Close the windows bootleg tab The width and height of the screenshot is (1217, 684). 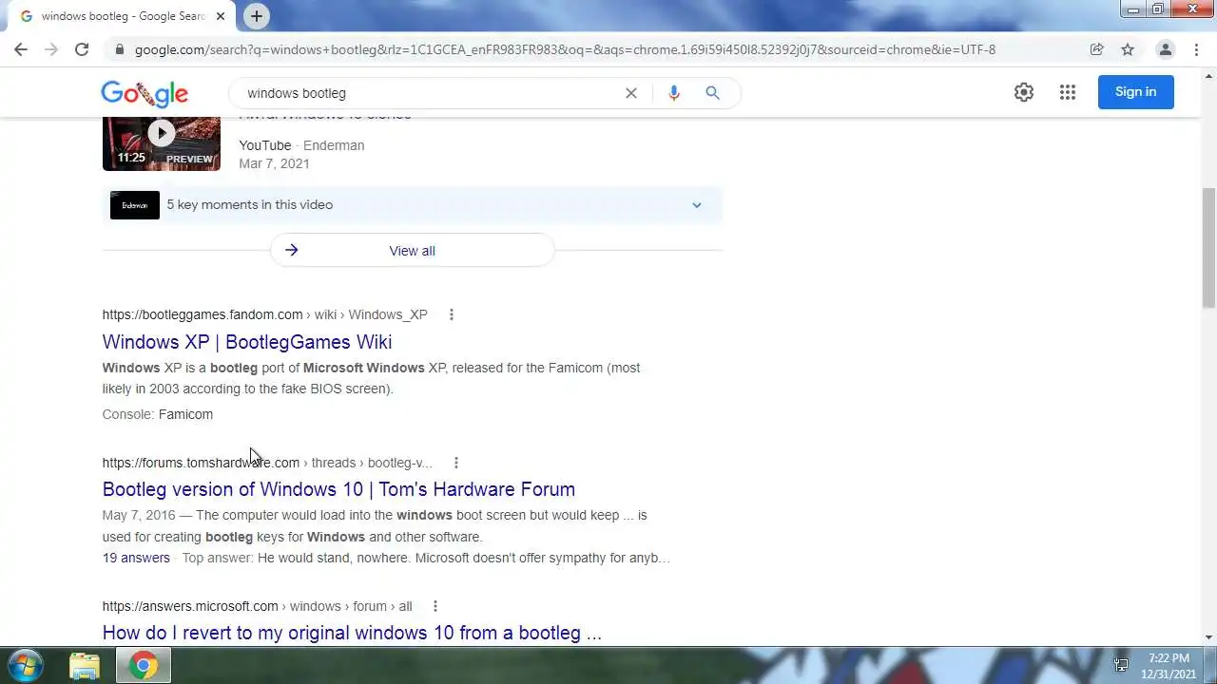(x=221, y=16)
